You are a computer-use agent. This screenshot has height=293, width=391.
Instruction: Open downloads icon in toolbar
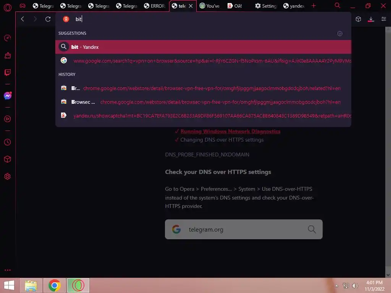click(371, 19)
